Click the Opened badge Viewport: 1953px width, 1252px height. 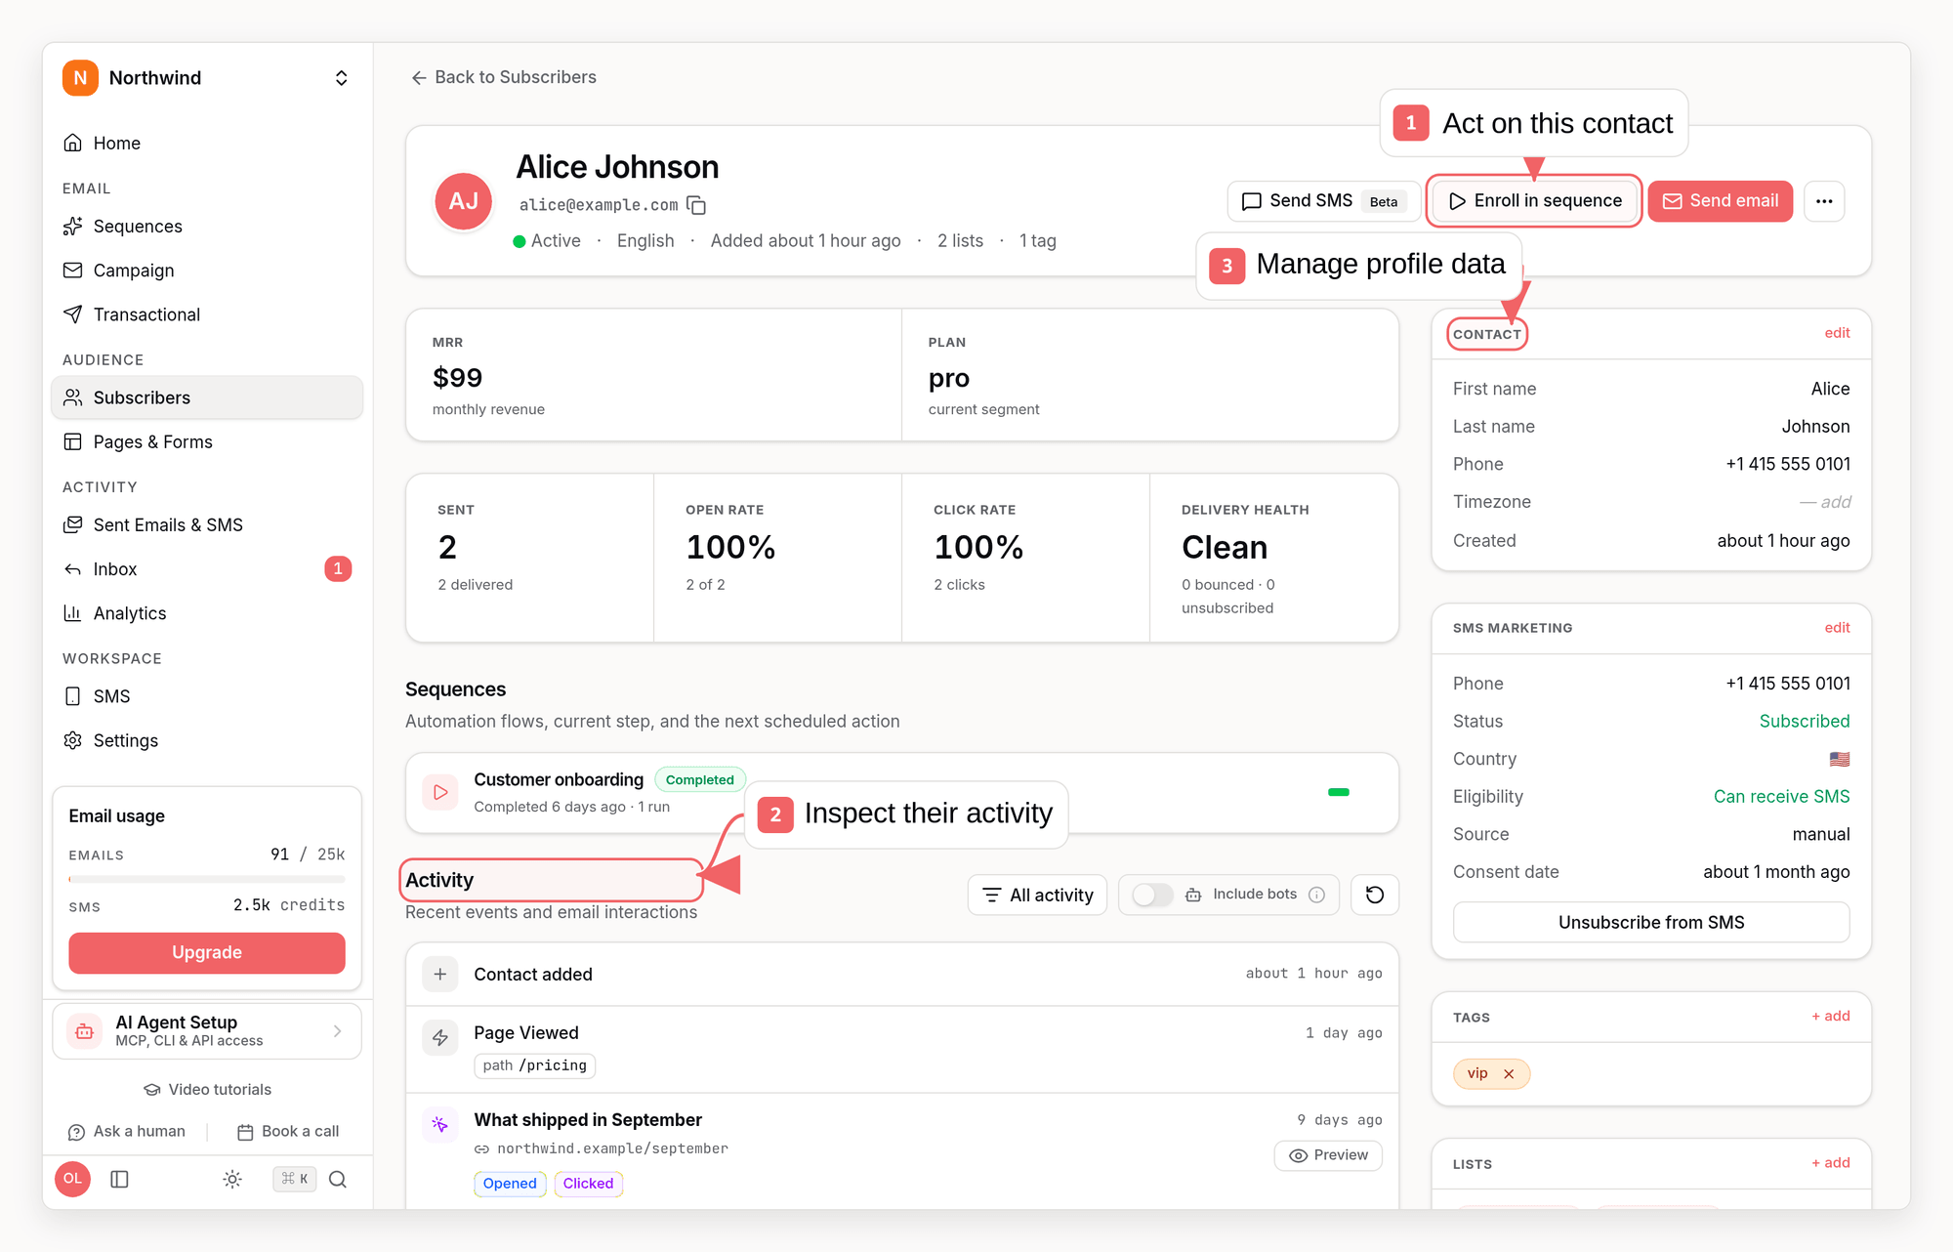tap(510, 1184)
